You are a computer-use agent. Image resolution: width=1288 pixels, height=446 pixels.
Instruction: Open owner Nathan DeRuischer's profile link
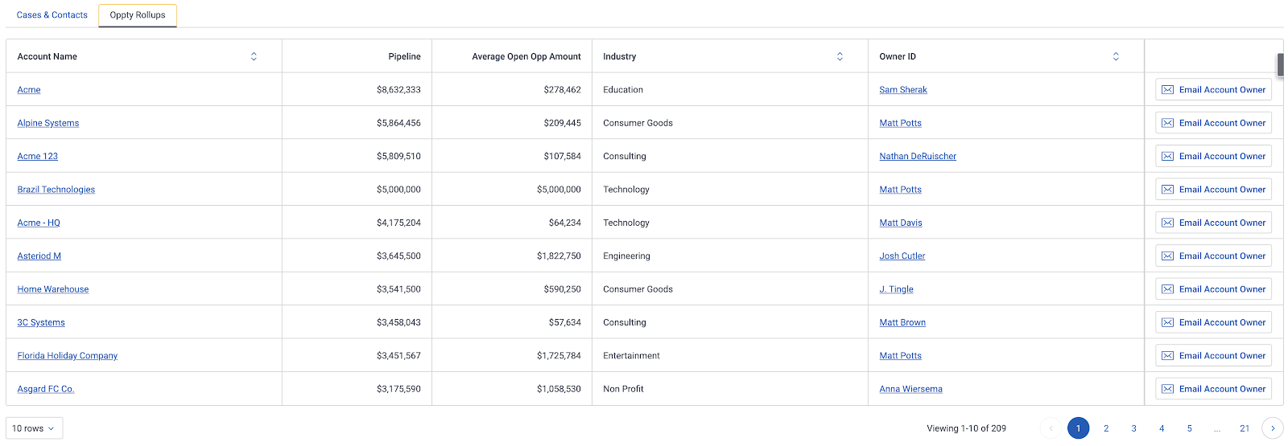[x=918, y=157]
